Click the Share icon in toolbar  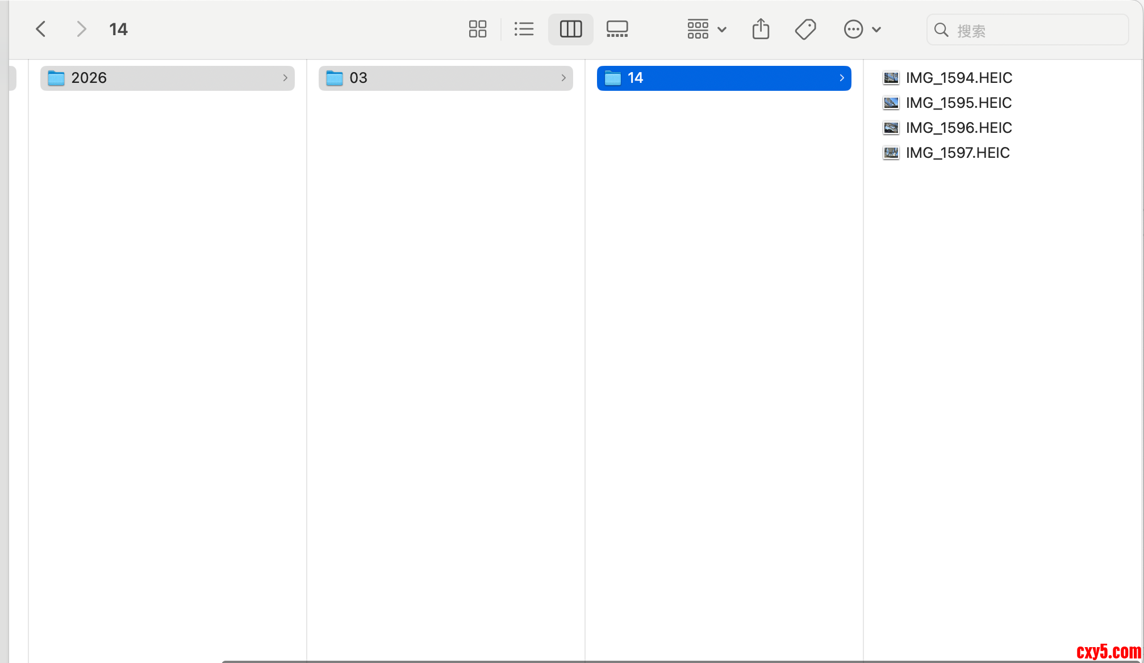pos(761,30)
